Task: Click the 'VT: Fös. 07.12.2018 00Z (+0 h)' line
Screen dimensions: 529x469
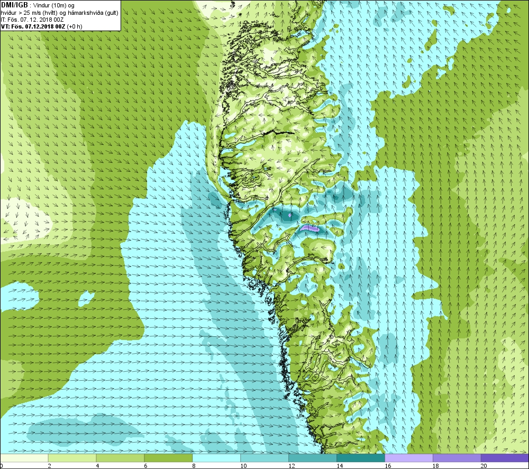Action: click(41, 26)
